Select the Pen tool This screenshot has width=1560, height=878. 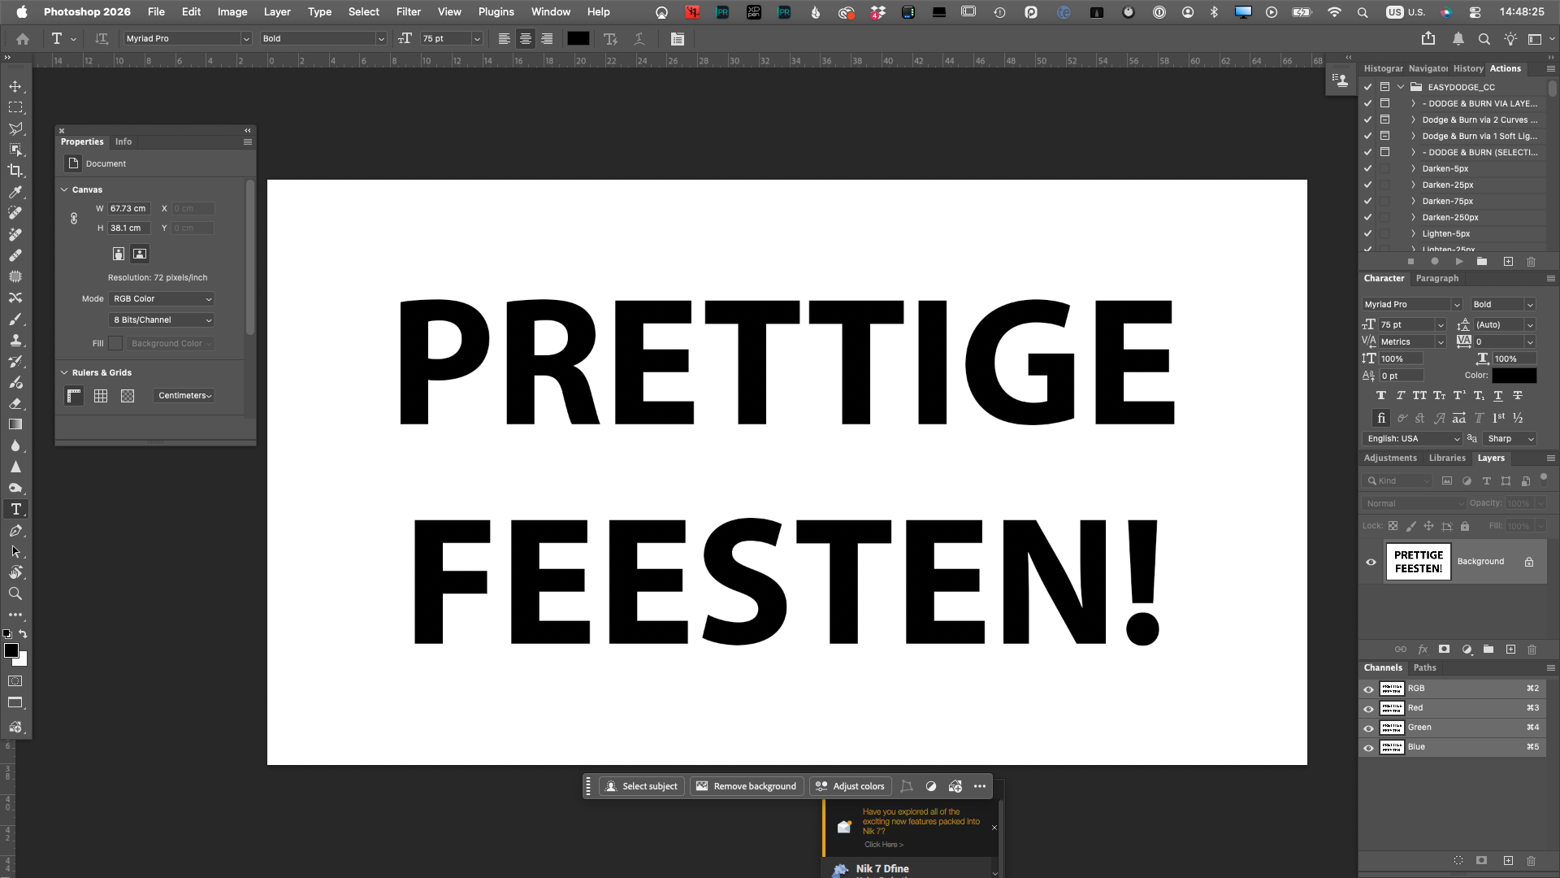click(x=15, y=531)
